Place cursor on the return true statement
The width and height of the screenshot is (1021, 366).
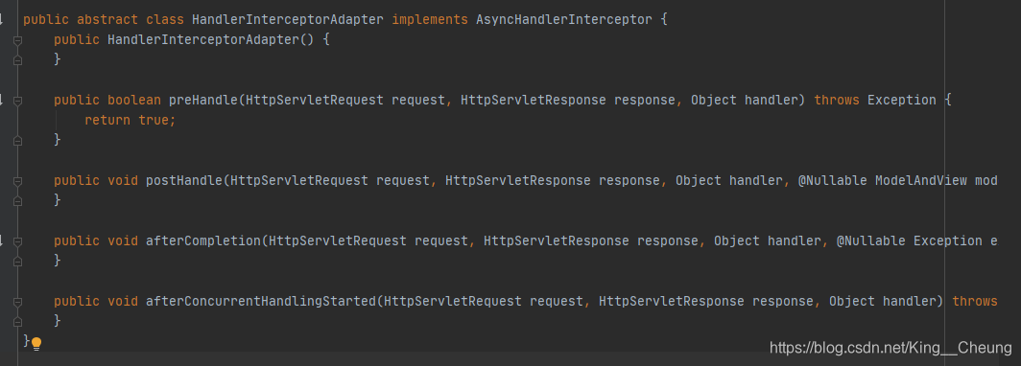click(131, 121)
